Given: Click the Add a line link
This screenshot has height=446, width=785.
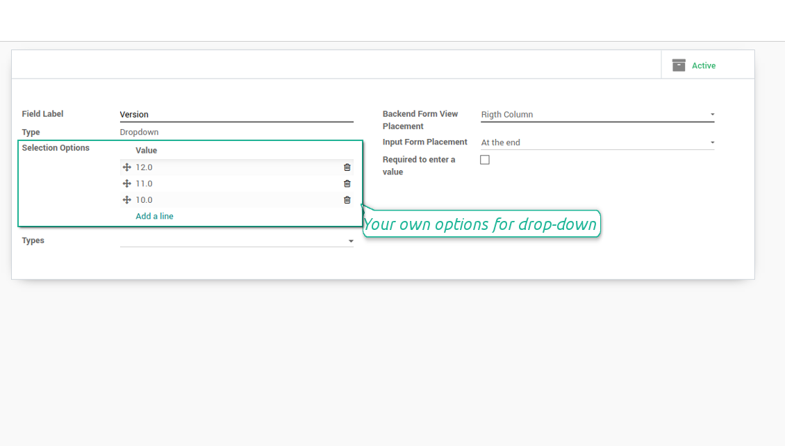Looking at the screenshot, I should coord(154,216).
